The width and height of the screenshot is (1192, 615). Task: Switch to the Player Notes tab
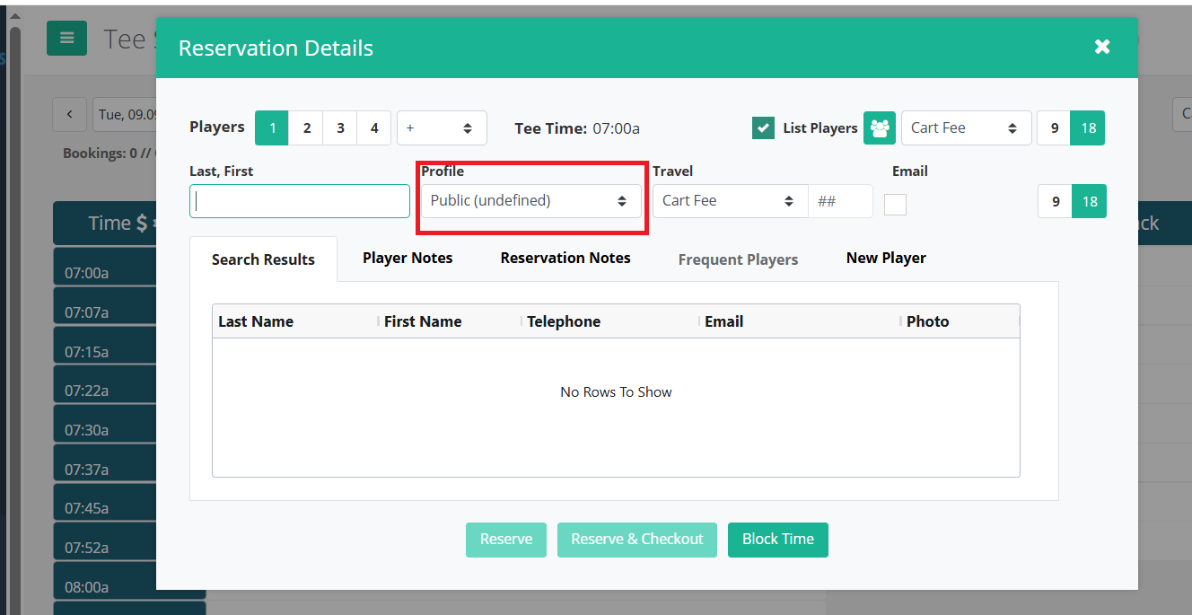point(408,258)
